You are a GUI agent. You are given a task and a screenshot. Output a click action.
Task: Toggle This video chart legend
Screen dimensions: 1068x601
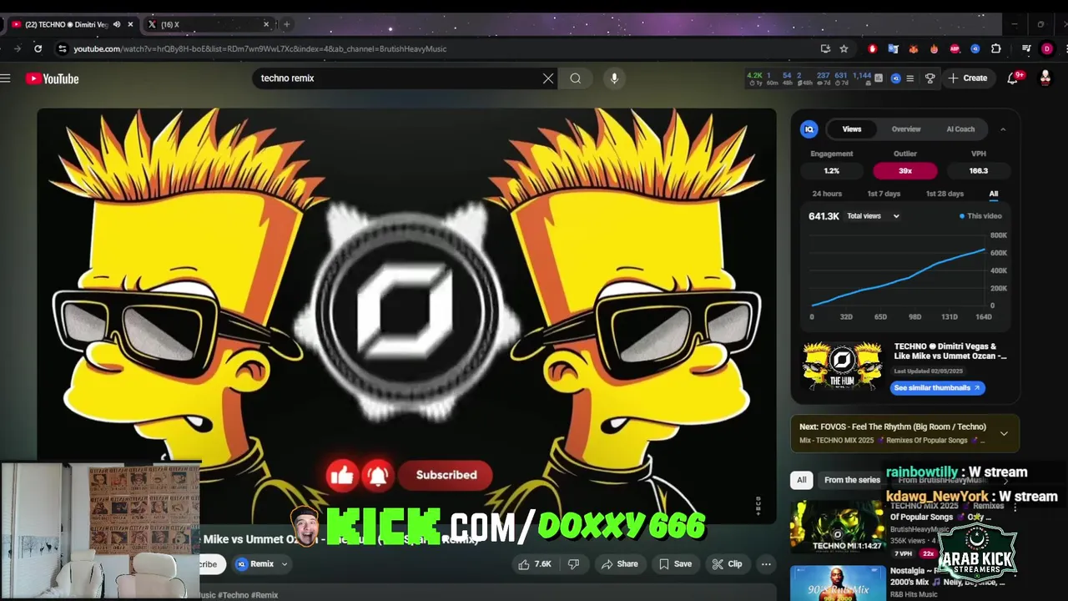[980, 216]
